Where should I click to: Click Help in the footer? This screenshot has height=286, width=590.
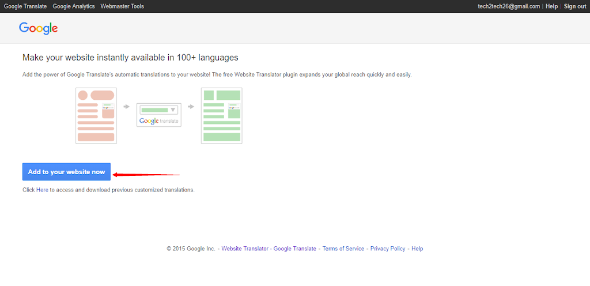click(417, 249)
